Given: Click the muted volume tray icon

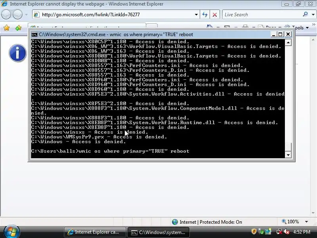Looking at the screenshot, I should point(286,231).
